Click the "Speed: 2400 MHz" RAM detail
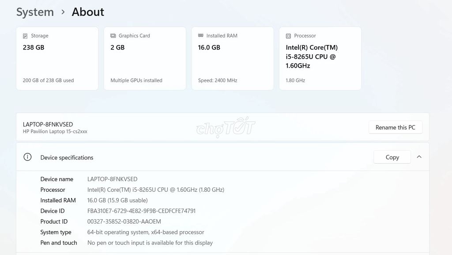Image resolution: width=452 pixels, height=255 pixels. (218, 80)
